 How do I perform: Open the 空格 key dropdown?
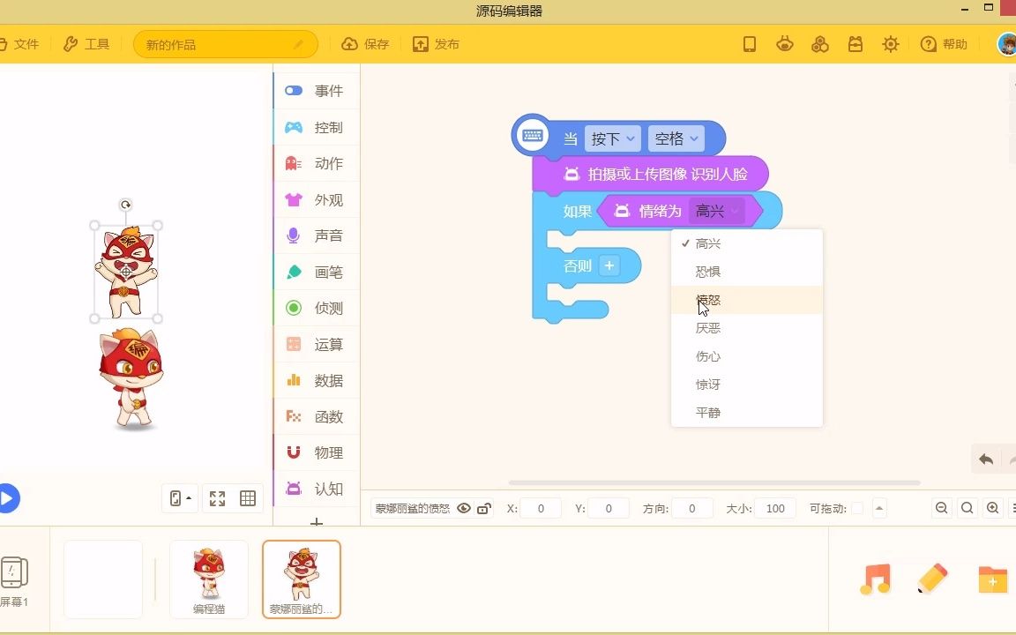[676, 138]
